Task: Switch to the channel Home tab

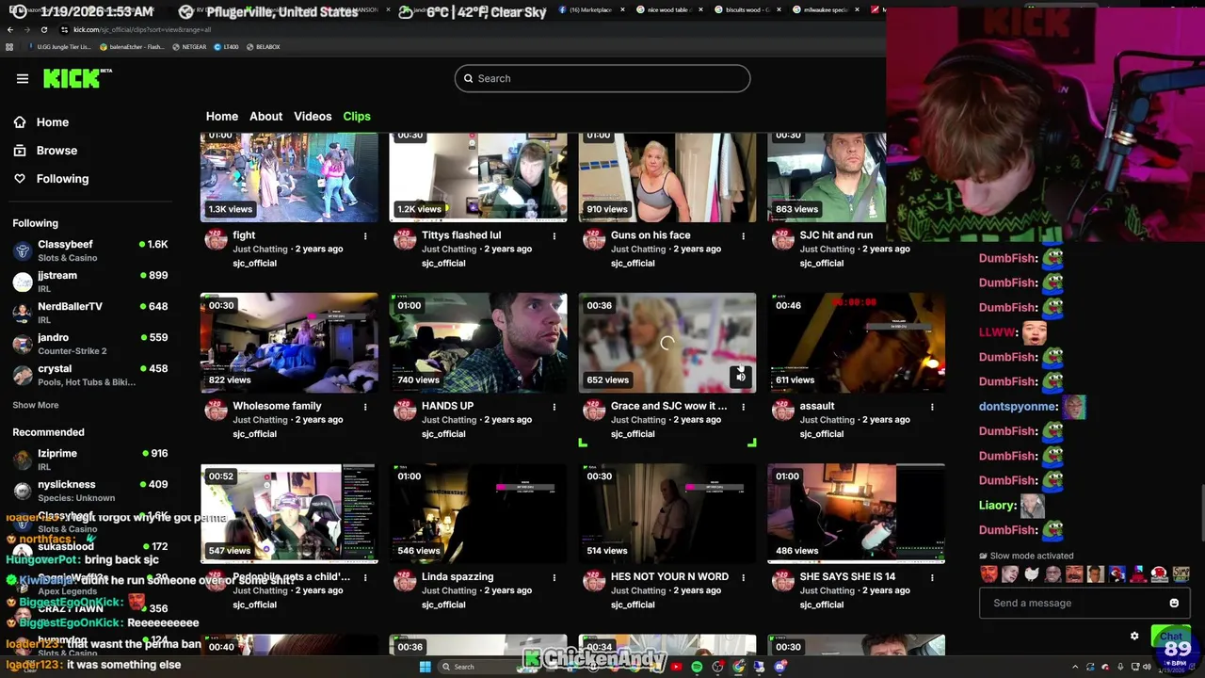Action: (x=222, y=116)
